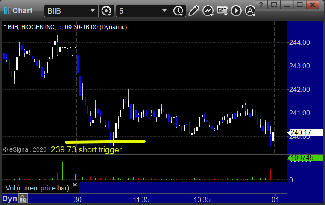This screenshot has width=325, height=205.
Task: Toggle the lock icon beside Dyn
Action: coord(23,199)
